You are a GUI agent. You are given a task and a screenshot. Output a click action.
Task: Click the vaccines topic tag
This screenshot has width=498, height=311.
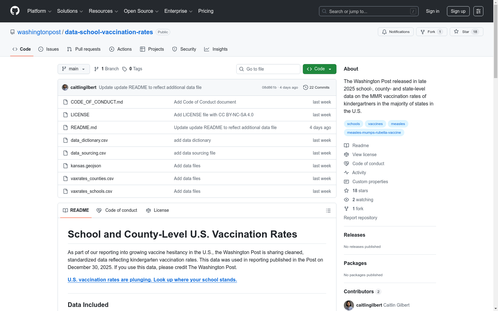[x=375, y=124]
